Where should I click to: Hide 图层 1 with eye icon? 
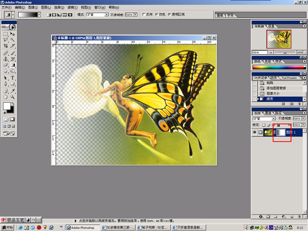coord(254,132)
